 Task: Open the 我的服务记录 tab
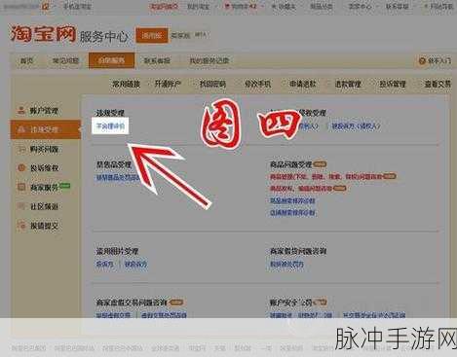tap(209, 60)
